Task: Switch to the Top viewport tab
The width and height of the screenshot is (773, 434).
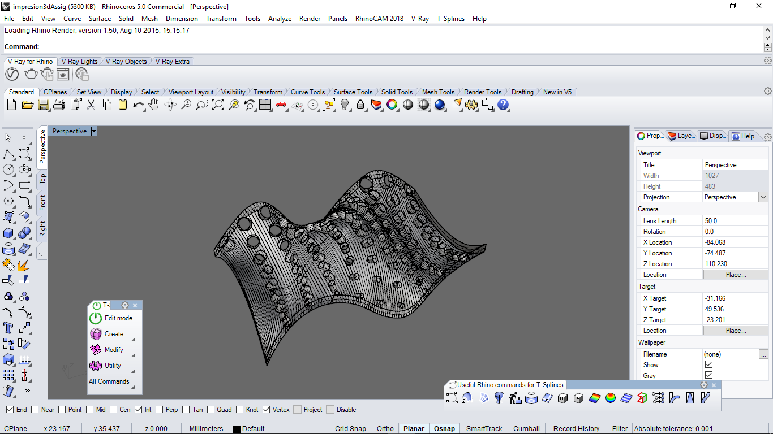Action: pyautogui.click(x=42, y=180)
